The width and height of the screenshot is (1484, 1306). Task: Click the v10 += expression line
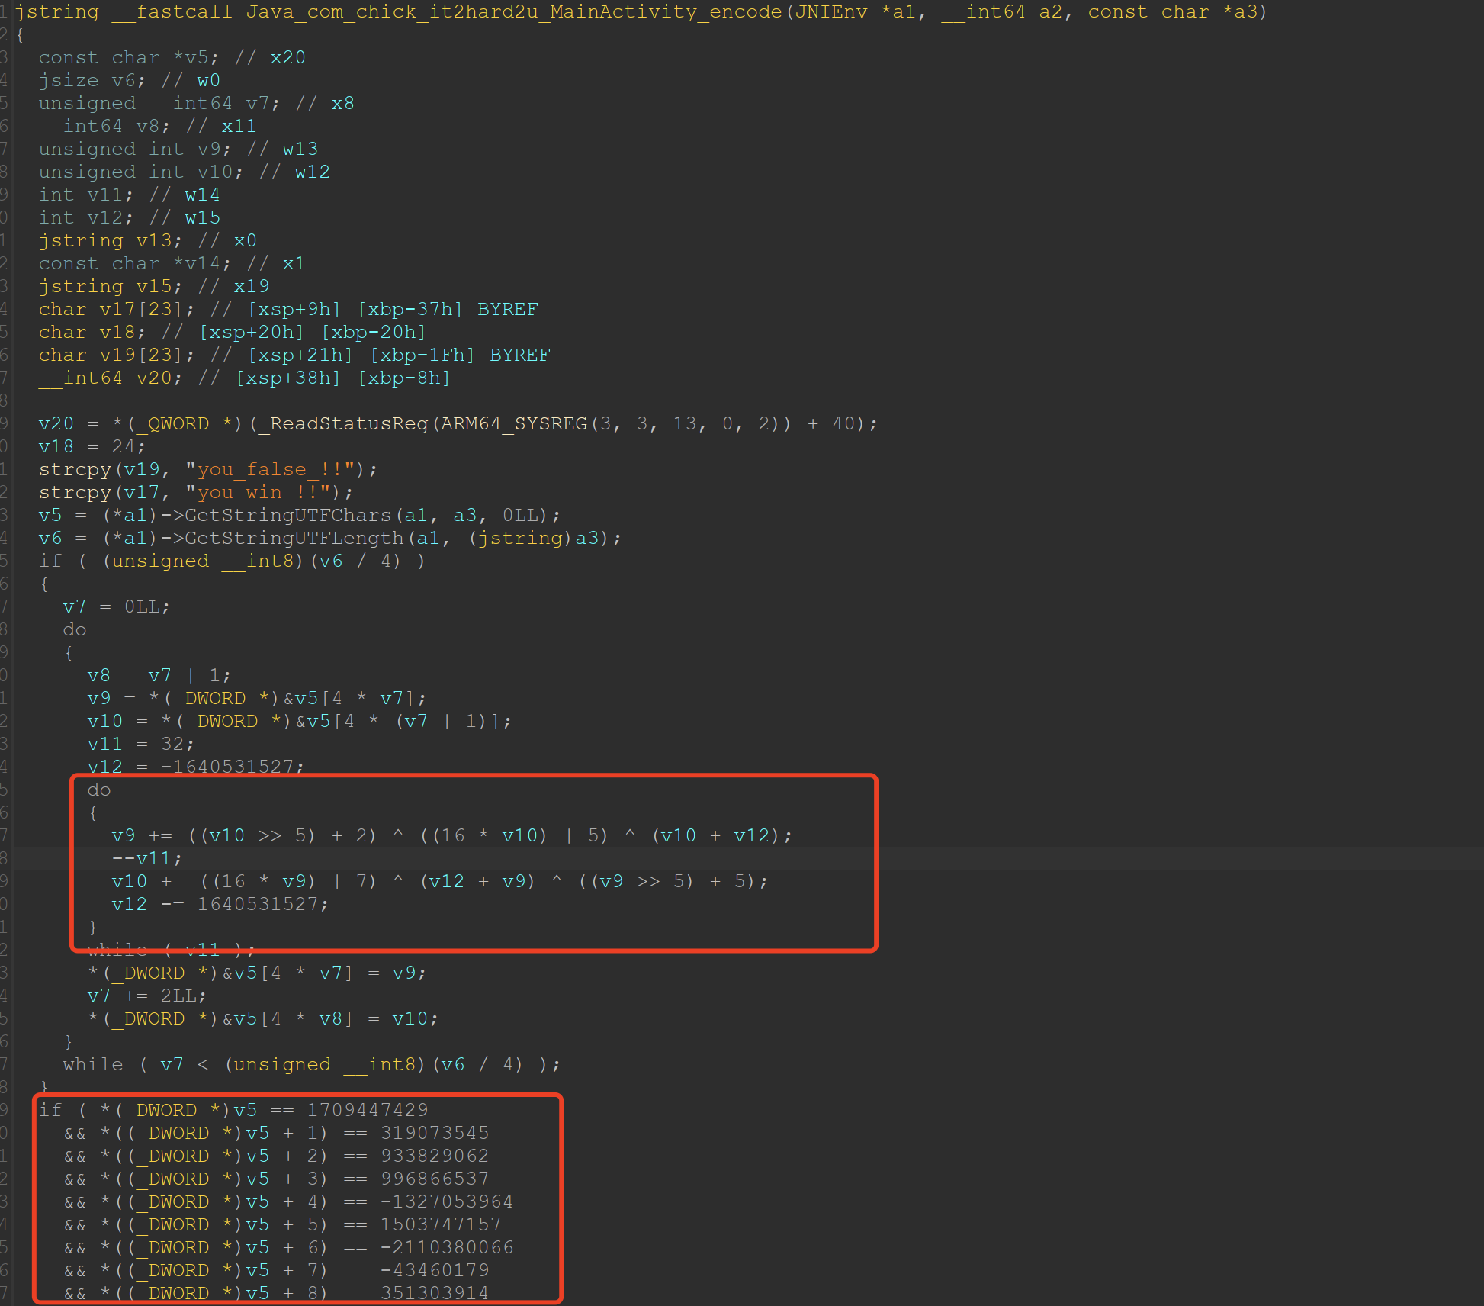(440, 882)
